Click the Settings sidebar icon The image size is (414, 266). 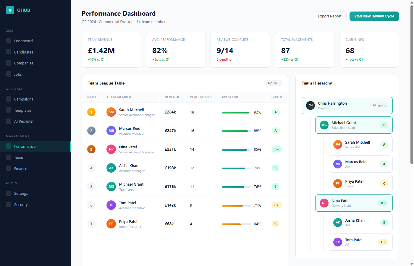(9, 193)
